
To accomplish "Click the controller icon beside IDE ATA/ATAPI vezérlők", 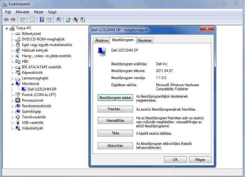I will click(x=18, y=67).
